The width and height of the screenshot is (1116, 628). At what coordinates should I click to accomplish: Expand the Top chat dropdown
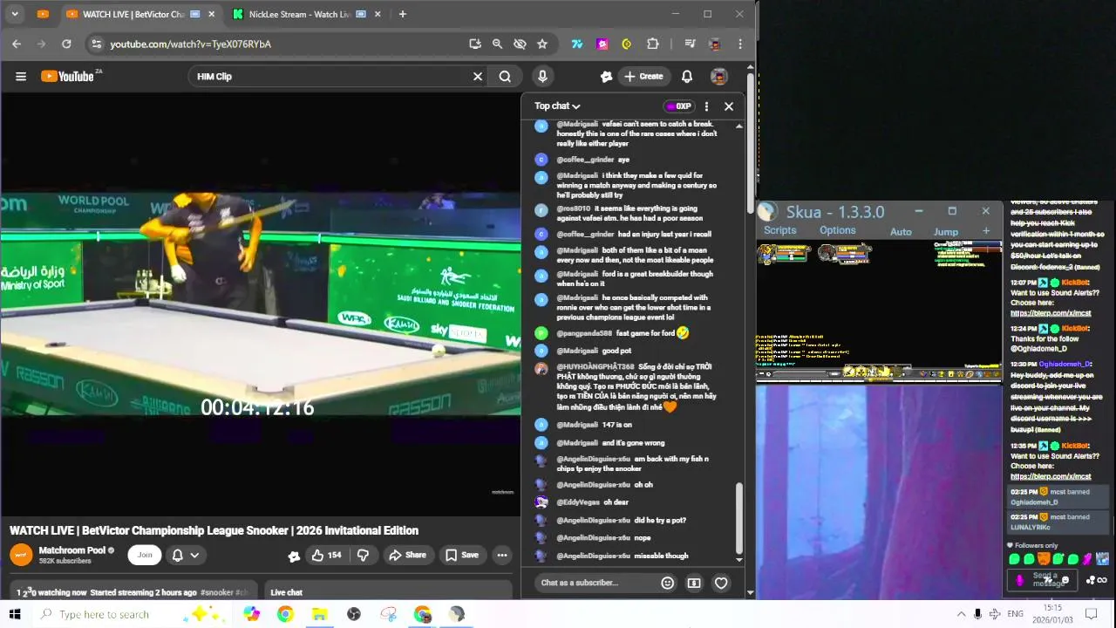(x=557, y=106)
